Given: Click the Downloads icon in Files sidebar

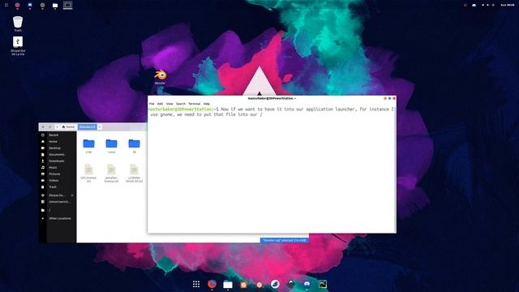Looking at the screenshot, I should pyautogui.click(x=43, y=161).
